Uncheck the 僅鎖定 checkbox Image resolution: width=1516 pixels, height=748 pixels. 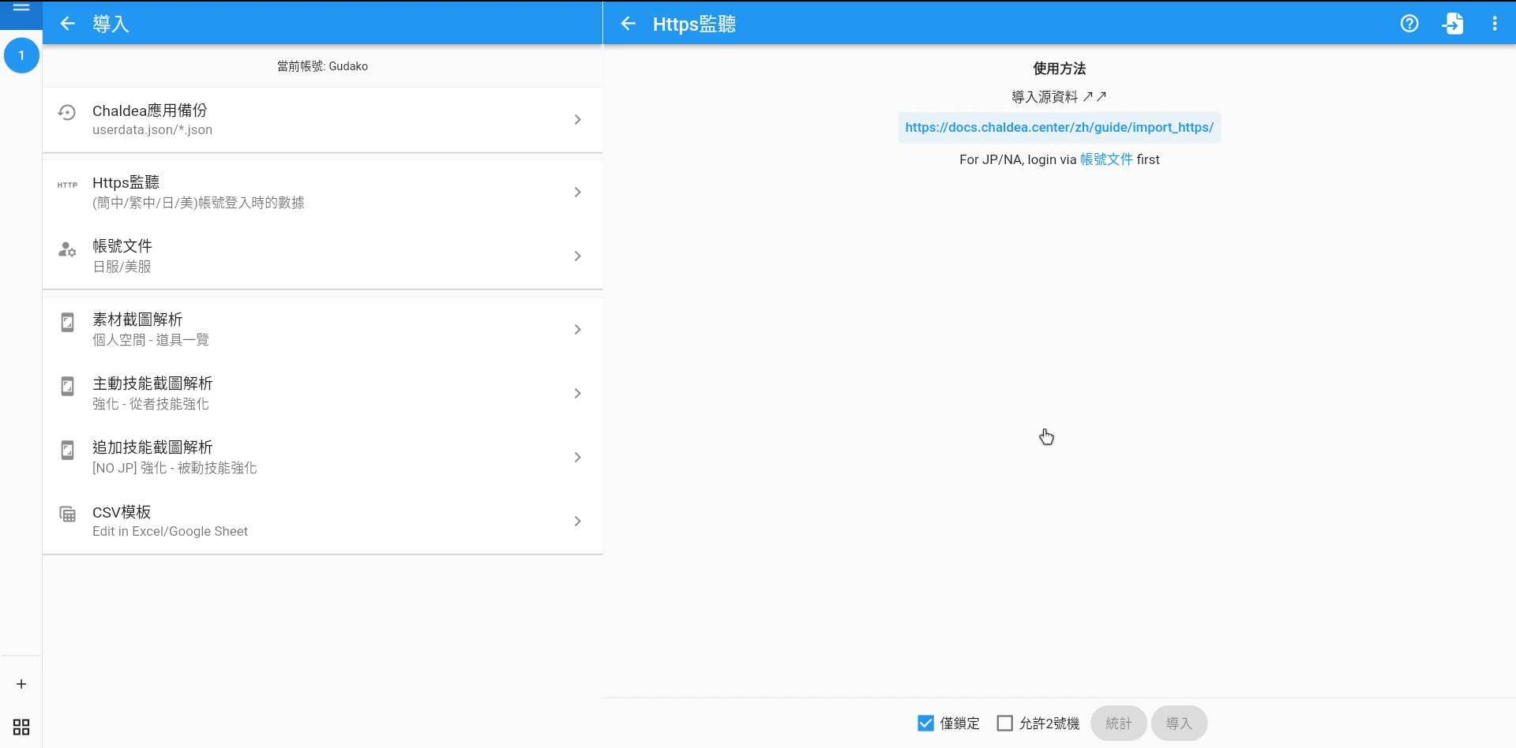(x=925, y=724)
